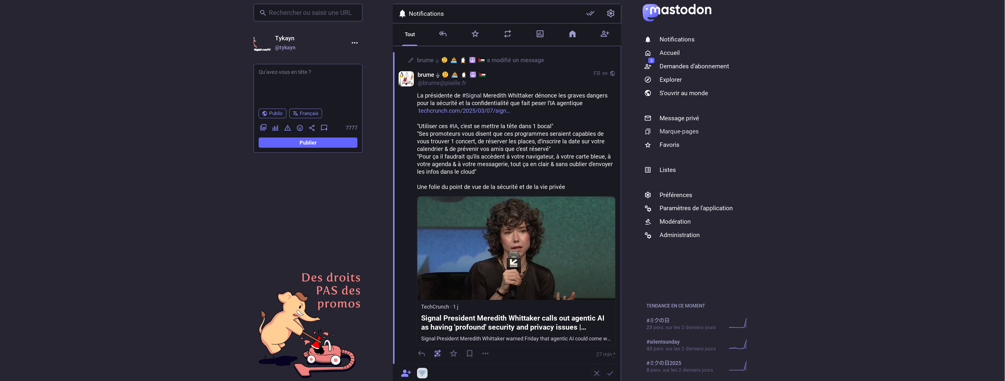This screenshot has width=1005, height=381.
Task: Open more options on brume's post
Action: tap(485, 354)
